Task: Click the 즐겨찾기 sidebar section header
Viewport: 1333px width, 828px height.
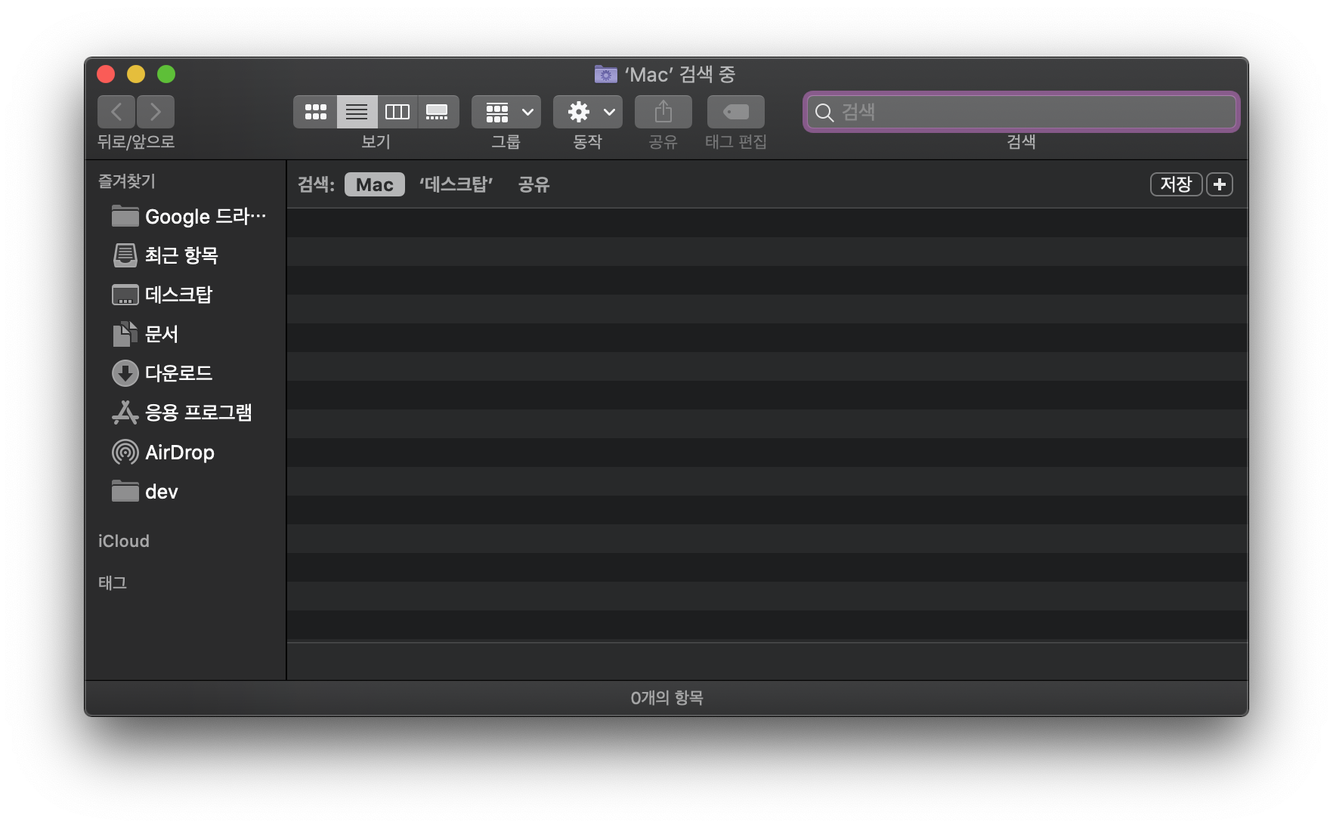Action: pyautogui.click(x=127, y=181)
